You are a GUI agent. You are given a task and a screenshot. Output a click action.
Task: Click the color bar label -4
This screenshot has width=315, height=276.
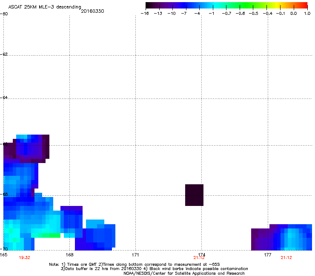tap(197, 14)
